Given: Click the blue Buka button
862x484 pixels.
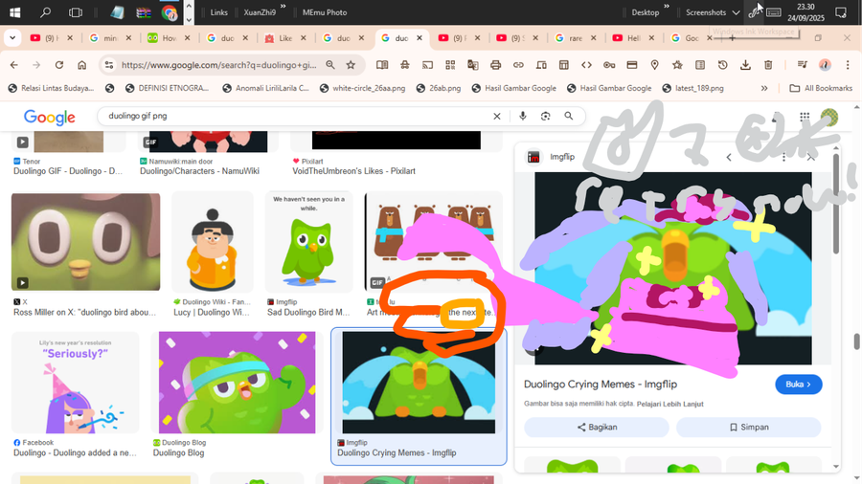Looking at the screenshot, I should pos(798,385).
